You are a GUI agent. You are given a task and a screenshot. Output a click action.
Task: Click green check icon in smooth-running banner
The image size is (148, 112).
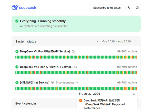[x=17, y=21]
